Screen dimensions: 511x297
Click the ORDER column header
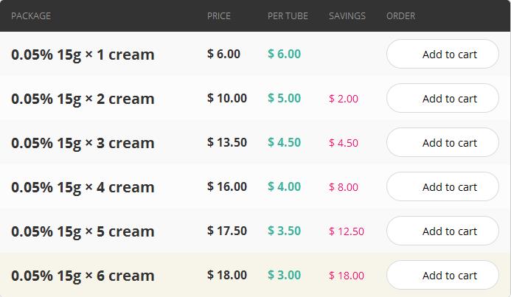tap(400, 16)
